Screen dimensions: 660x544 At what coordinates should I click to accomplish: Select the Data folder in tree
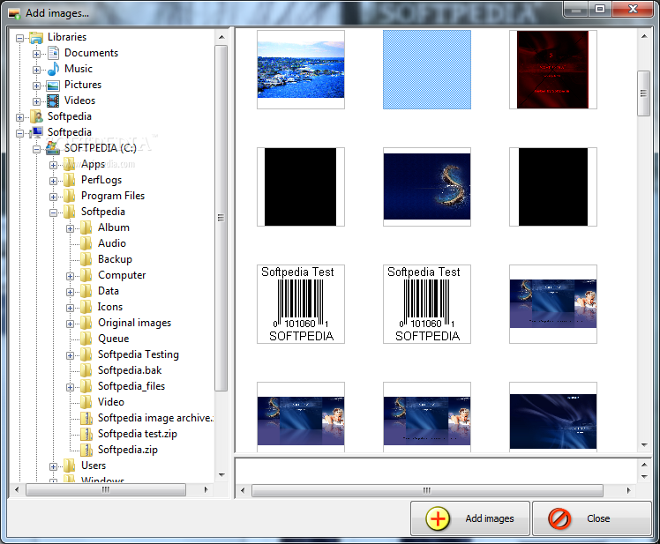point(109,291)
